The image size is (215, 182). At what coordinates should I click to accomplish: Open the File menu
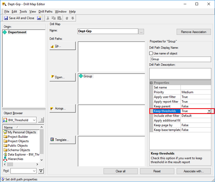tap(7, 12)
